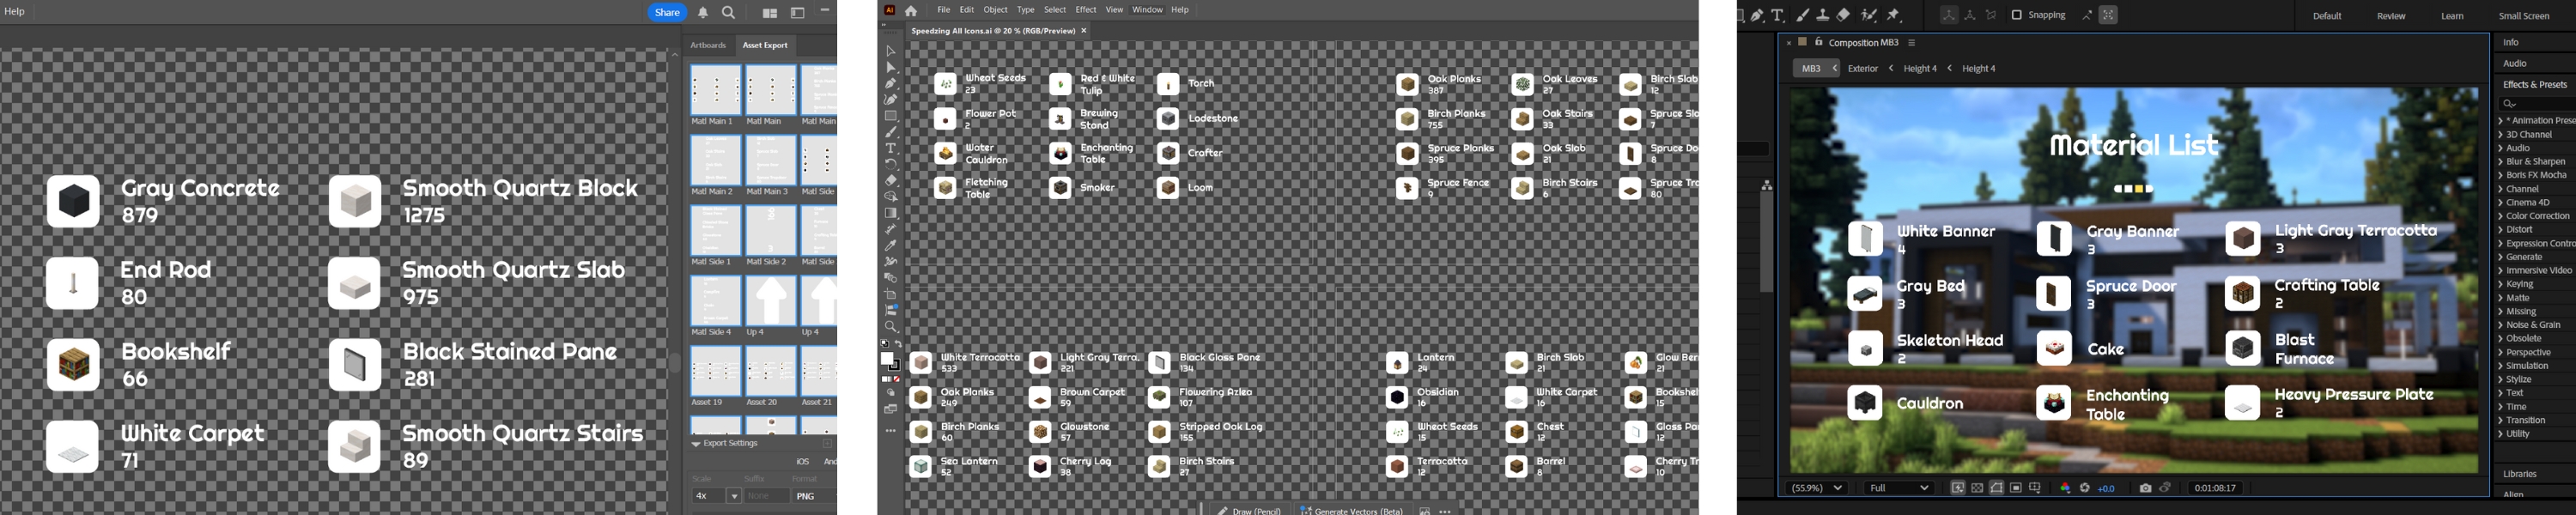Open the search magnifier next to Share

pos(729,13)
